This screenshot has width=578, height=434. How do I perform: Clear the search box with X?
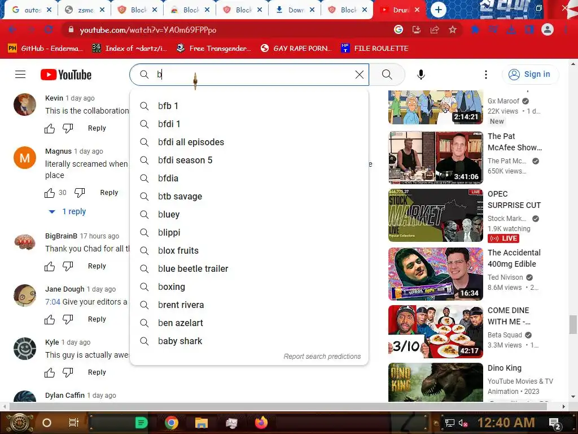coord(360,75)
